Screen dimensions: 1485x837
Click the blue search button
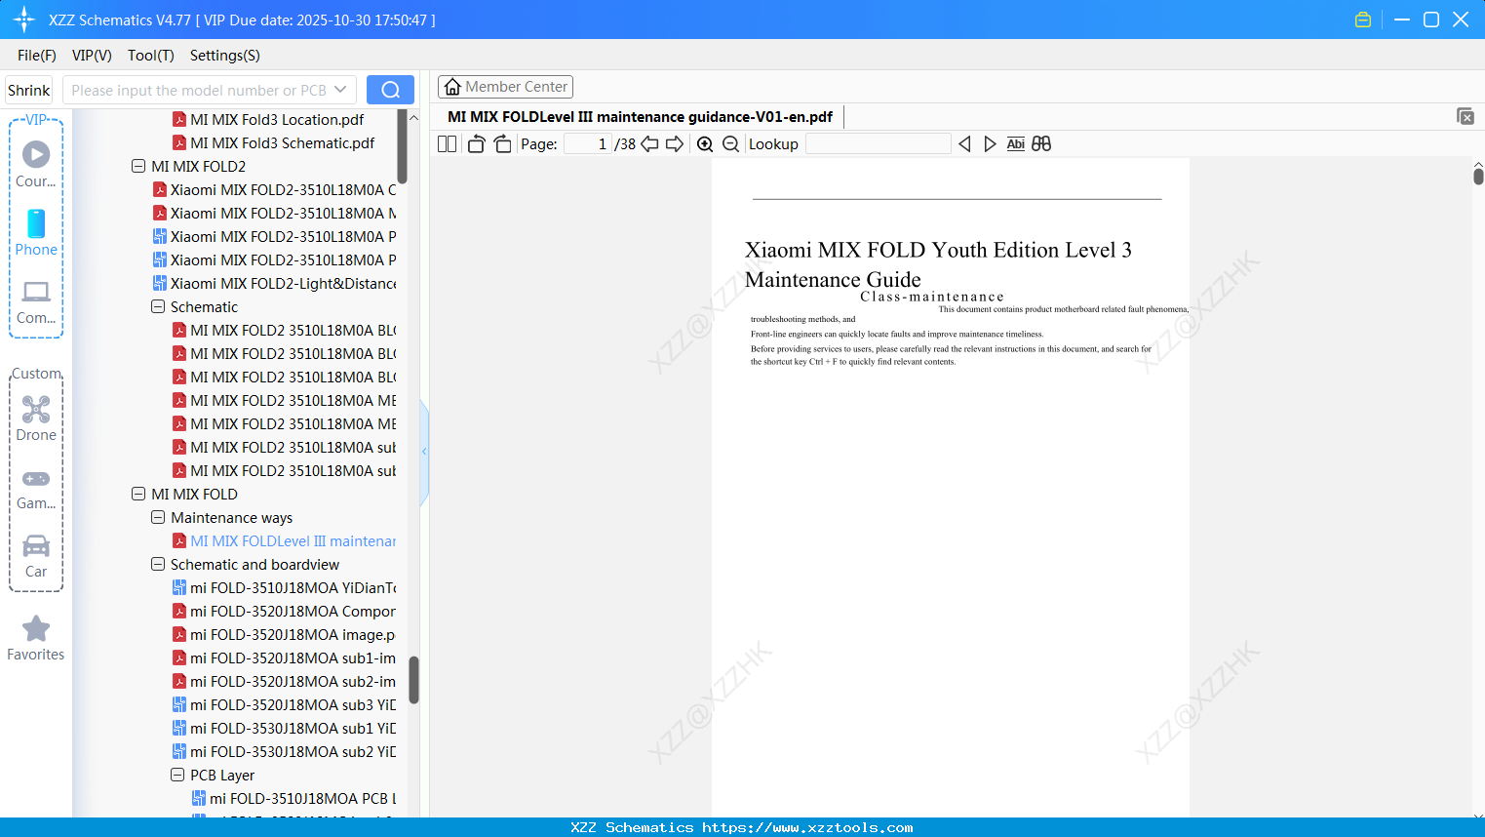tap(390, 90)
